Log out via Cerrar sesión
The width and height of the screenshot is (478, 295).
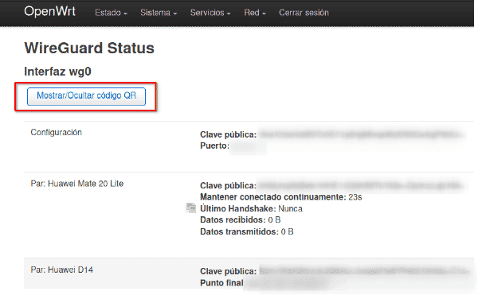[x=304, y=13]
